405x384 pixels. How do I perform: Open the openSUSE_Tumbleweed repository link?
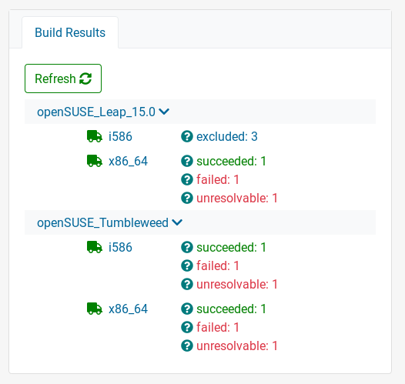(x=102, y=222)
